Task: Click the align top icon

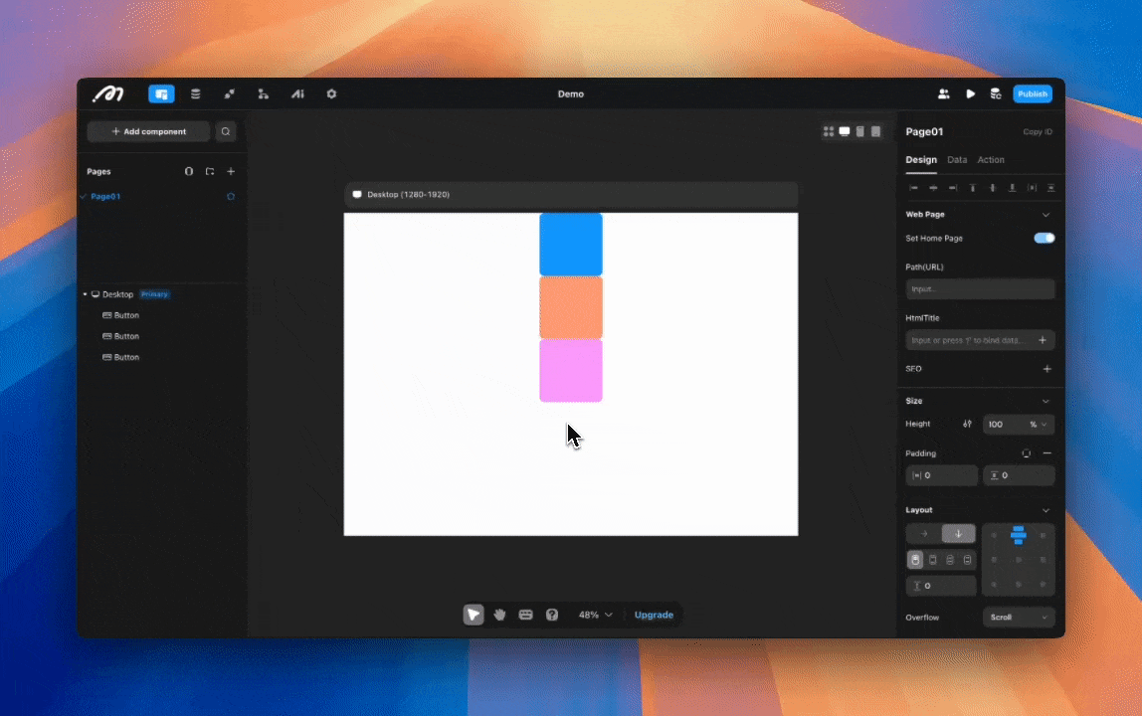Action: point(972,188)
